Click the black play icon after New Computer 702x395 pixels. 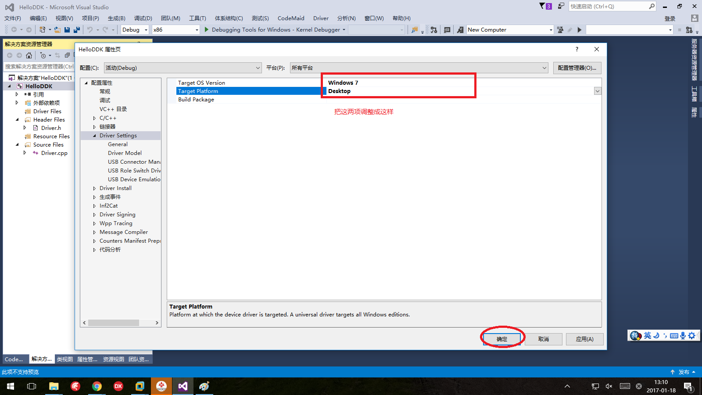coord(580,30)
